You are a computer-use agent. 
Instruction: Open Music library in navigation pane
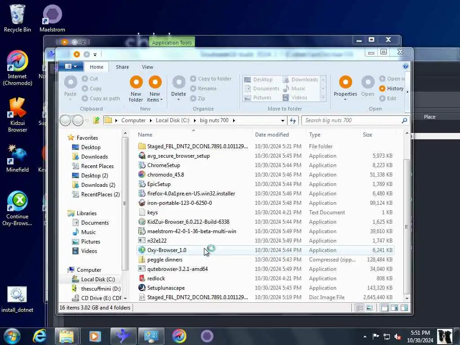(84, 232)
